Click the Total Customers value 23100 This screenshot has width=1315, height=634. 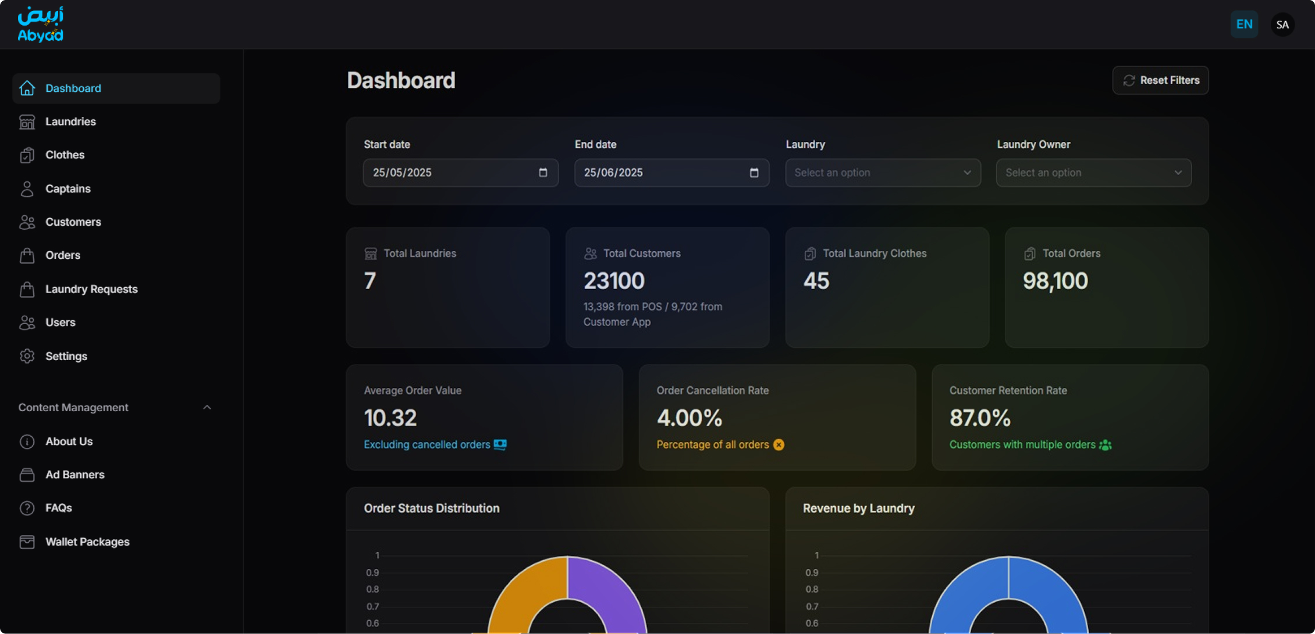(614, 282)
